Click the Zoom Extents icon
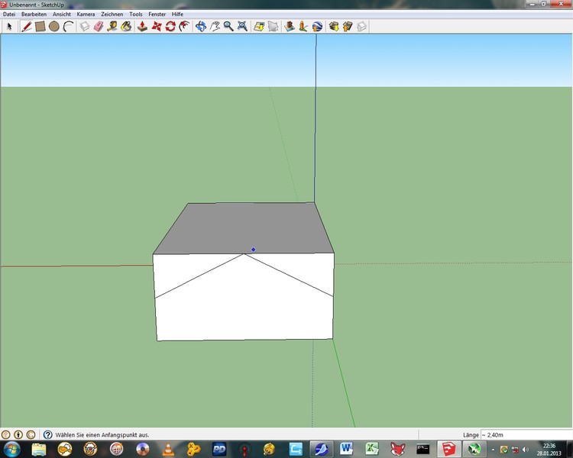This screenshot has width=573, height=458. coord(242,26)
